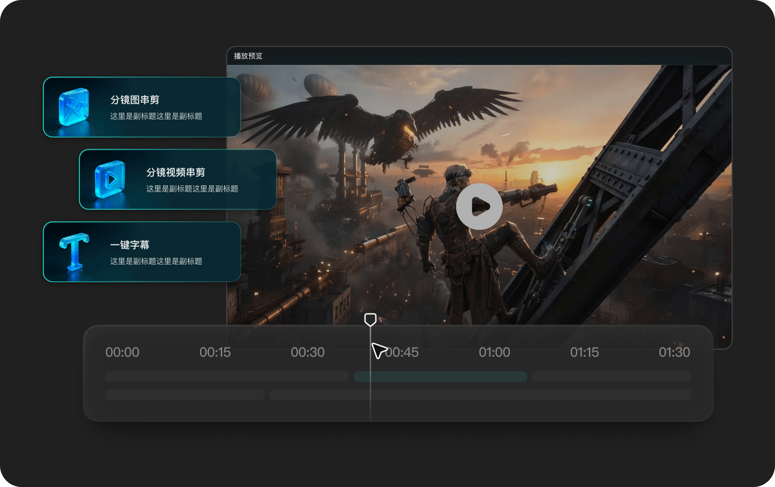This screenshot has width=775, height=487.
Task: Select the first gray clip in top track
Action: point(227,377)
